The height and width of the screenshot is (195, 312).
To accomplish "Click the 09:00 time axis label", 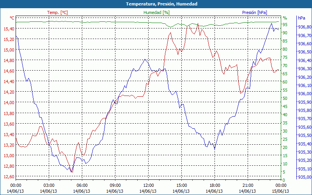I will point(115,186).
